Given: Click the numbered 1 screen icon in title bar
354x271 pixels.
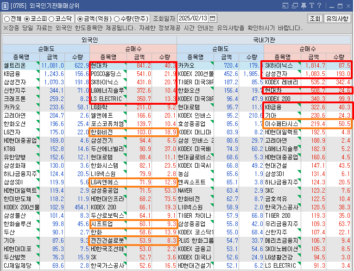Looking at the screenshot, I should click(x=5, y=6).
